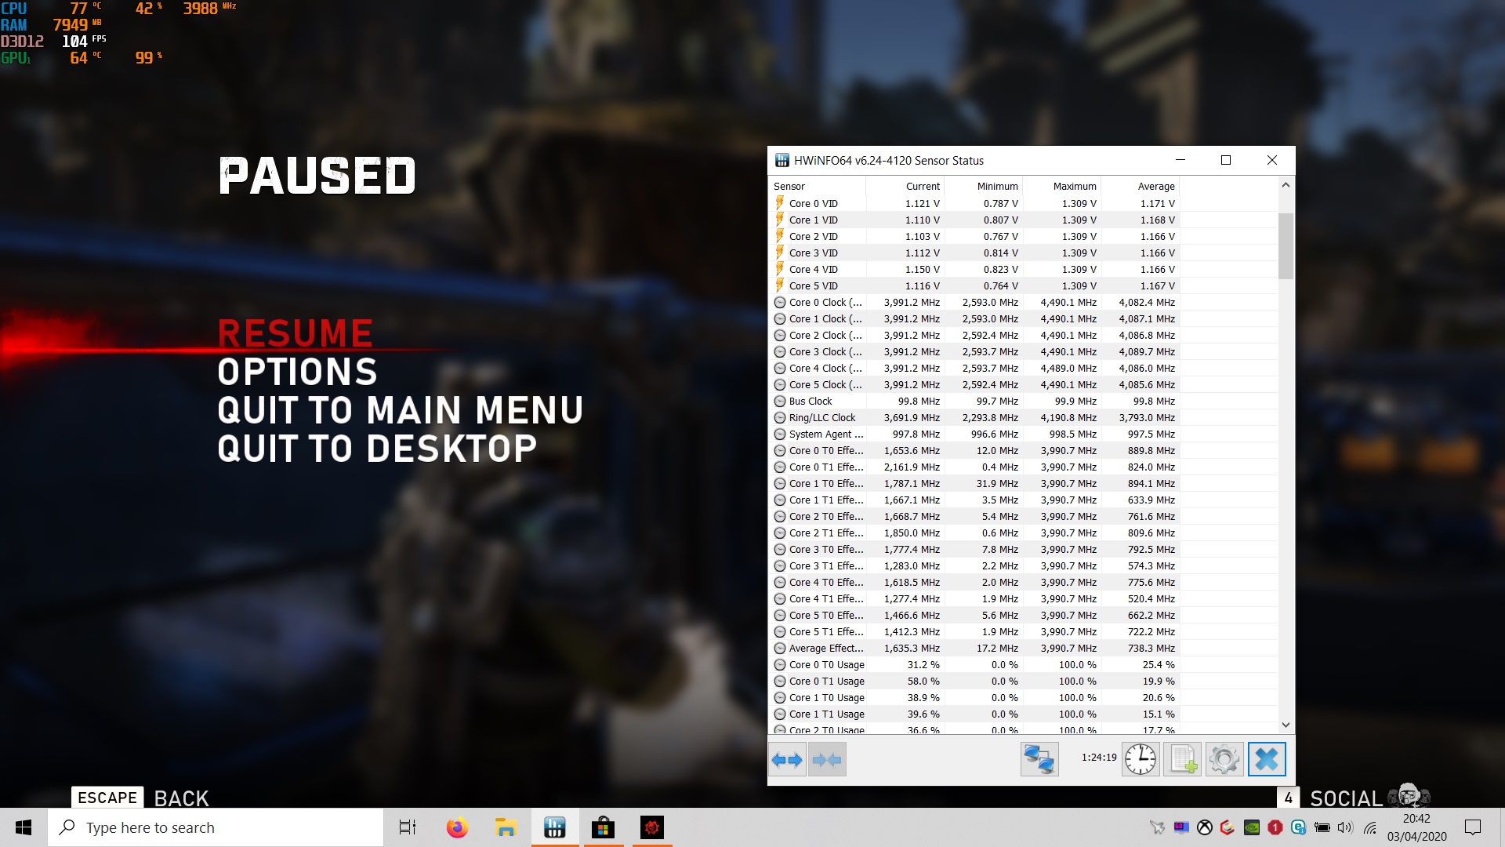The width and height of the screenshot is (1505, 847).
Task: Select the Core 0 VID row
Action: 974,203
